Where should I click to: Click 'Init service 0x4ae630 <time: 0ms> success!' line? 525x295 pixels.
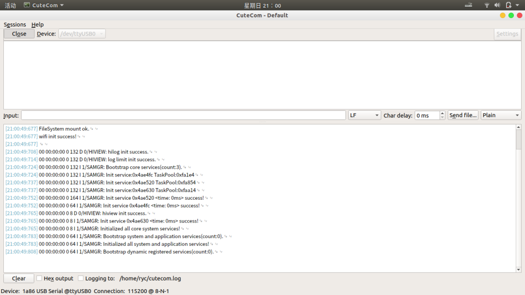149,221
